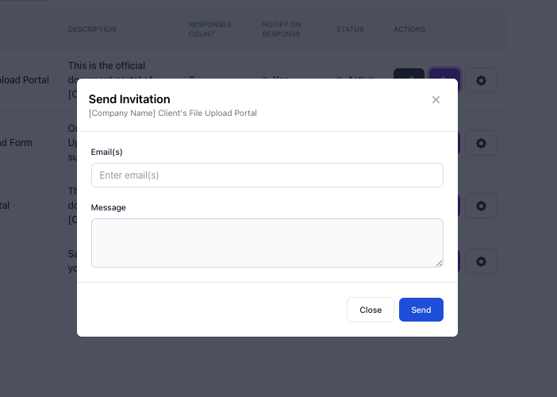Click the Enter email(s) input field
This screenshot has width=557, height=397.
[x=267, y=175]
